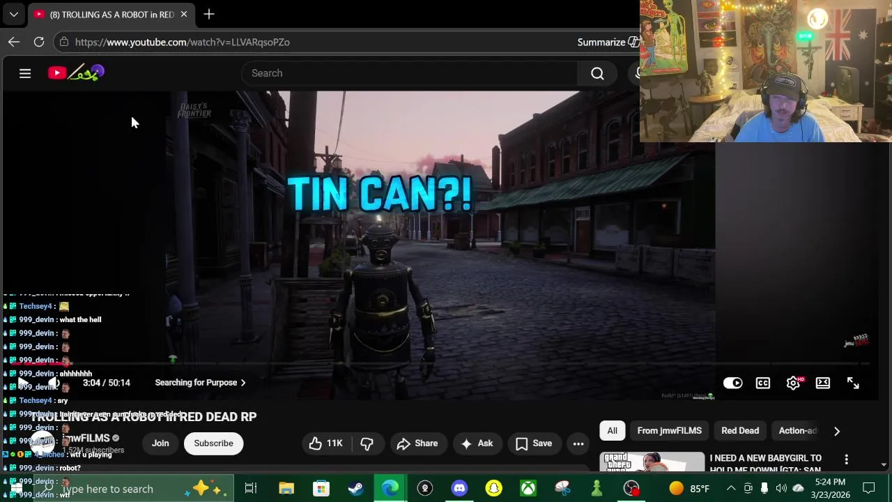Open weather widget showing 85°F
The image size is (892, 502).
tap(689, 489)
